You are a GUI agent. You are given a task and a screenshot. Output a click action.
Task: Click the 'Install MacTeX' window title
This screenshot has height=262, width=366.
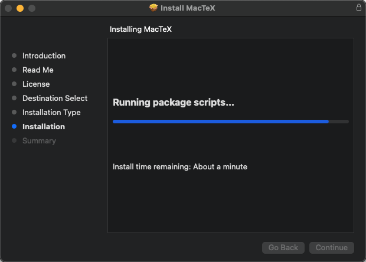pyautogui.click(x=188, y=8)
